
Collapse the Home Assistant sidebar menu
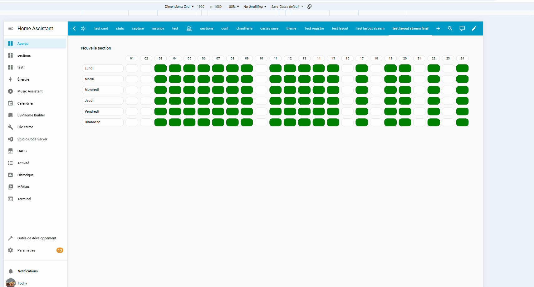coord(11,28)
